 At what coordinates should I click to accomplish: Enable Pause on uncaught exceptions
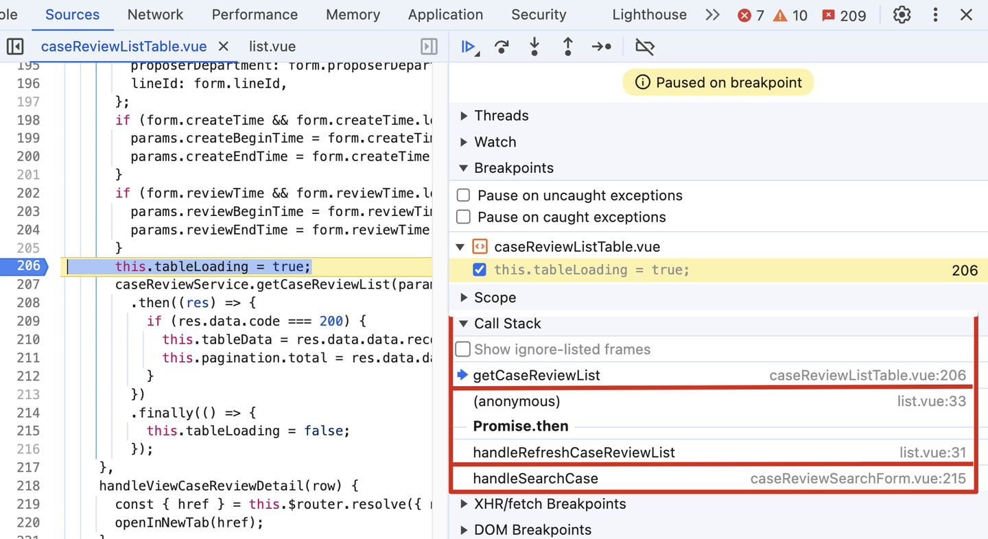[x=464, y=195]
